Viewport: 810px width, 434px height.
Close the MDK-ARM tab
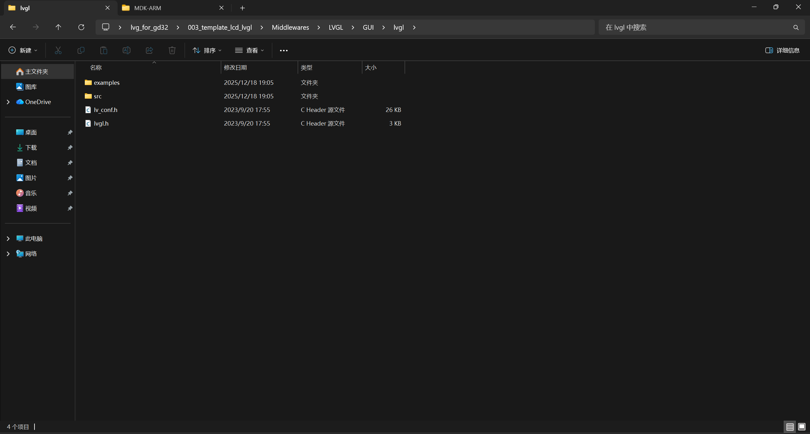point(221,8)
